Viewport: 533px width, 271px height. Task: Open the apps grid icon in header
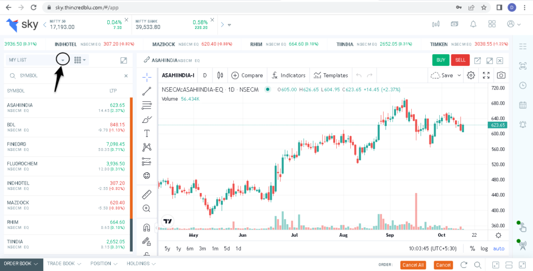pos(491,24)
